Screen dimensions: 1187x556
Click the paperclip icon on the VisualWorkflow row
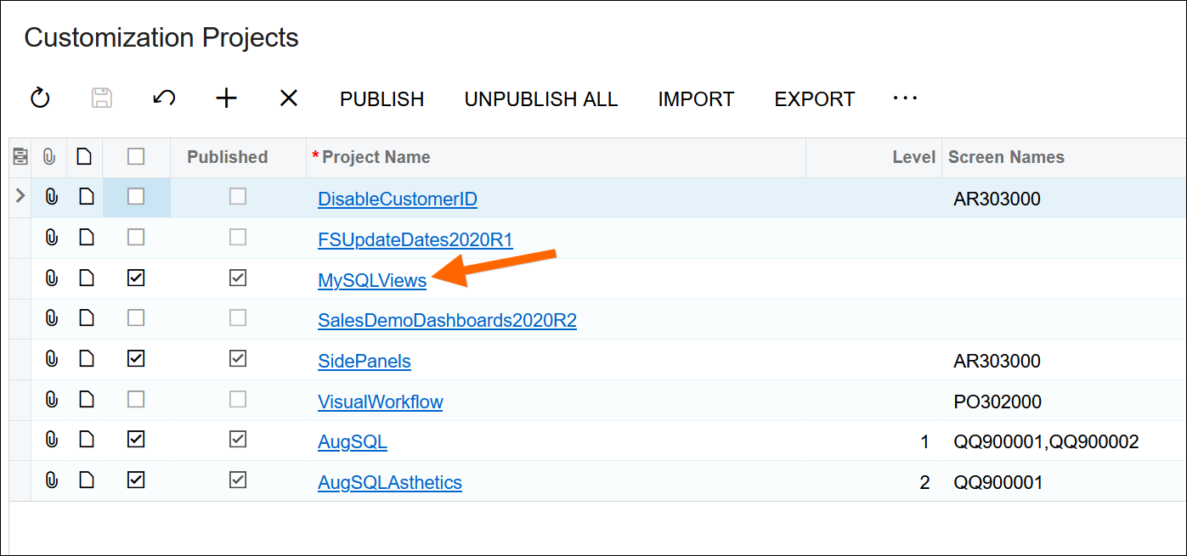point(51,399)
